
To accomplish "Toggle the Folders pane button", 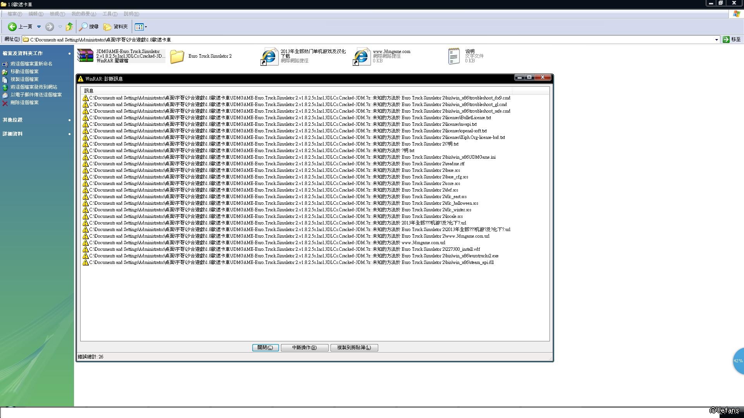I will click(115, 27).
